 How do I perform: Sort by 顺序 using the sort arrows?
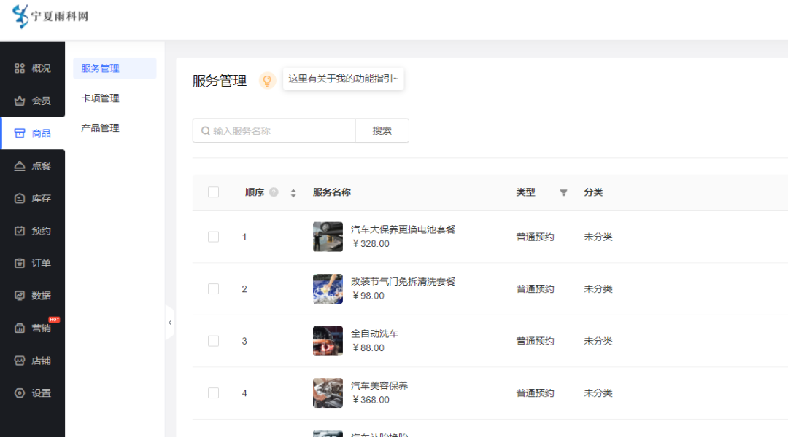[x=293, y=193]
